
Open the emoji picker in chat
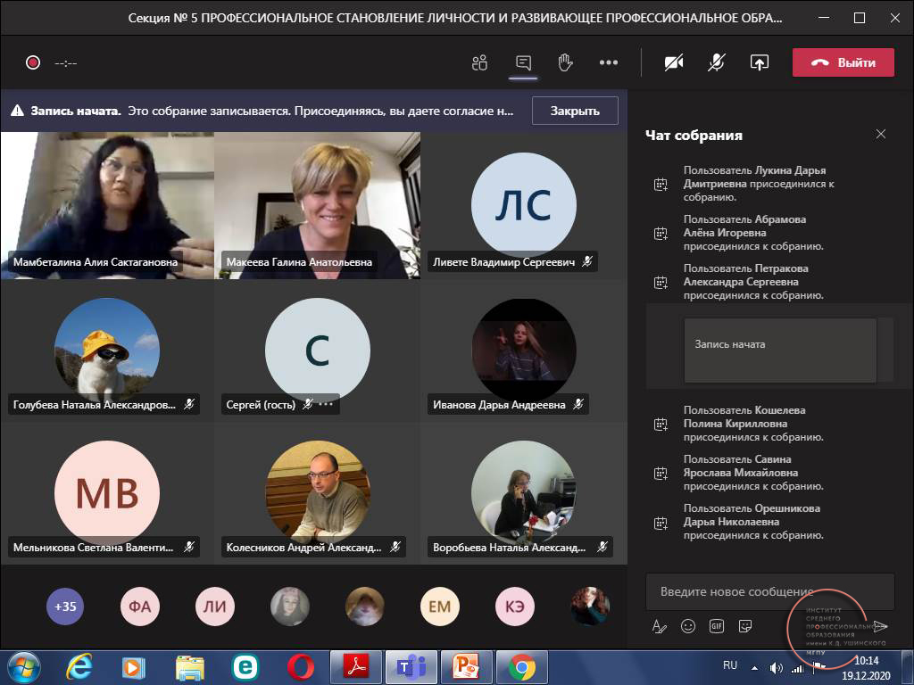(688, 626)
